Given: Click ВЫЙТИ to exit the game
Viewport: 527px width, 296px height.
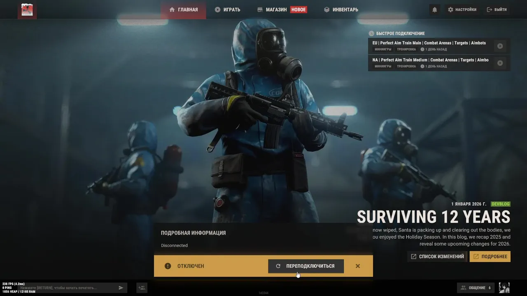Looking at the screenshot, I should pos(497,9).
